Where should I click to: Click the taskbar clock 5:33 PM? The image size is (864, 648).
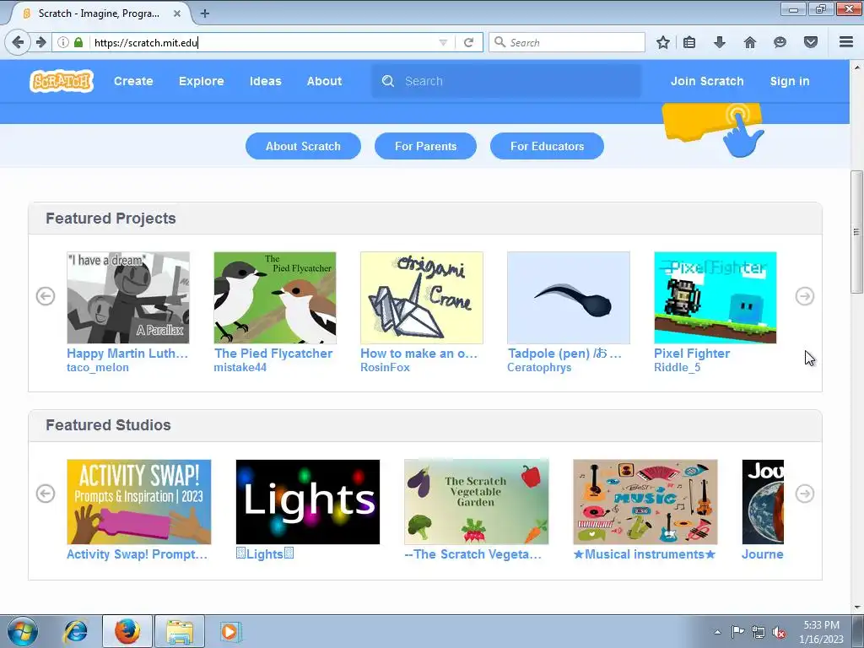point(821,625)
